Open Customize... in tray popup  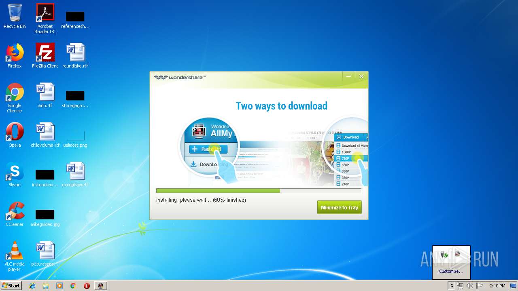coord(451,271)
